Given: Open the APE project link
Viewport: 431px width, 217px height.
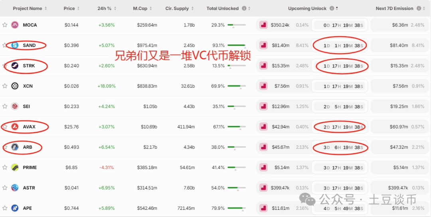Looking at the screenshot, I should [x=27, y=208].
